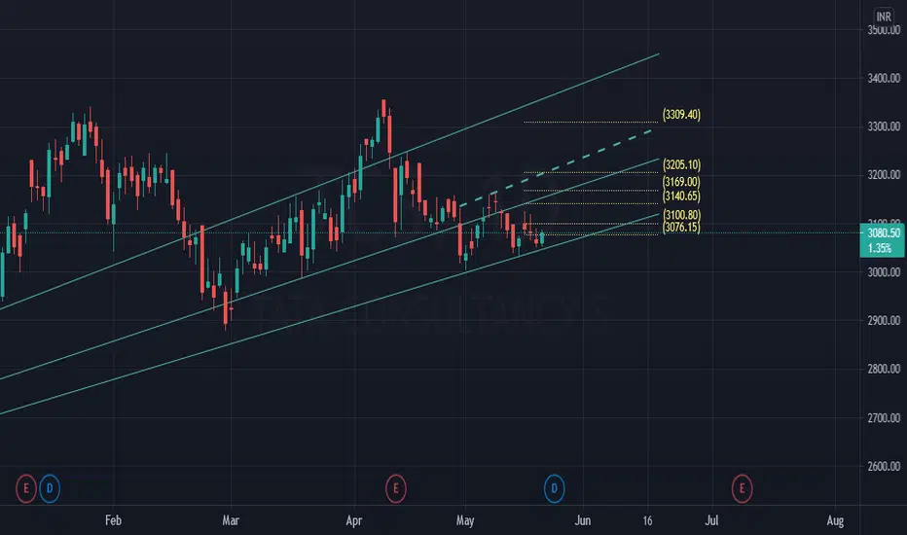Click the Jul label on time axis
Screen dimensions: 907x535
tap(711, 520)
